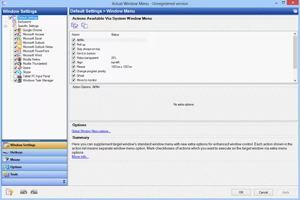Open the Hotkeys section
The image size is (300, 200).
[x=17, y=152]
